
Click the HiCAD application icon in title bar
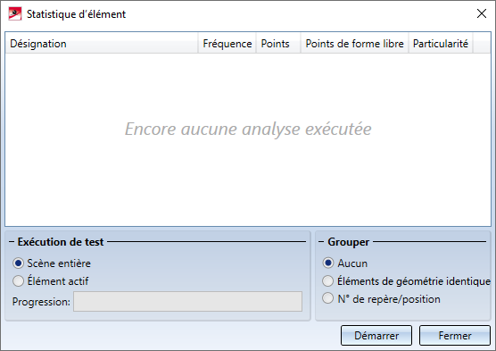click(x=15, y=14)
